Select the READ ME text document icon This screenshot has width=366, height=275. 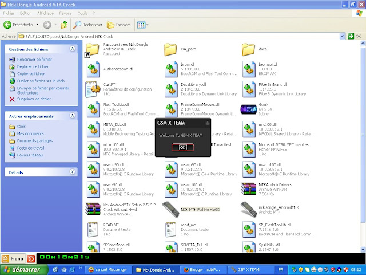(93, 229)
